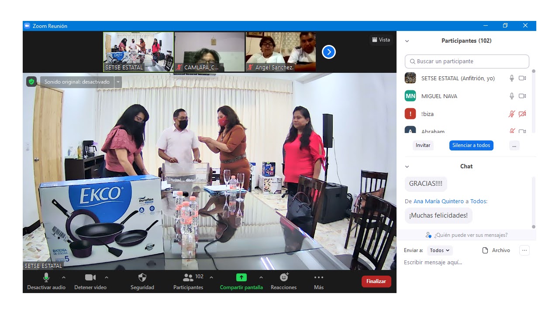The image size is (559, 314).
Task: Select !biza red avatar
Action: 410,114
